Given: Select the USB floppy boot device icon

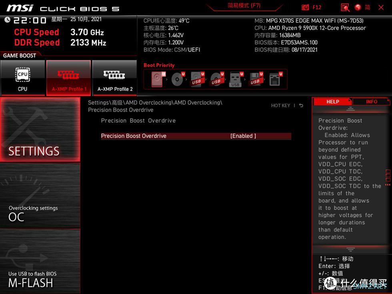Looking at the screenshot, I should pos(256,79).
